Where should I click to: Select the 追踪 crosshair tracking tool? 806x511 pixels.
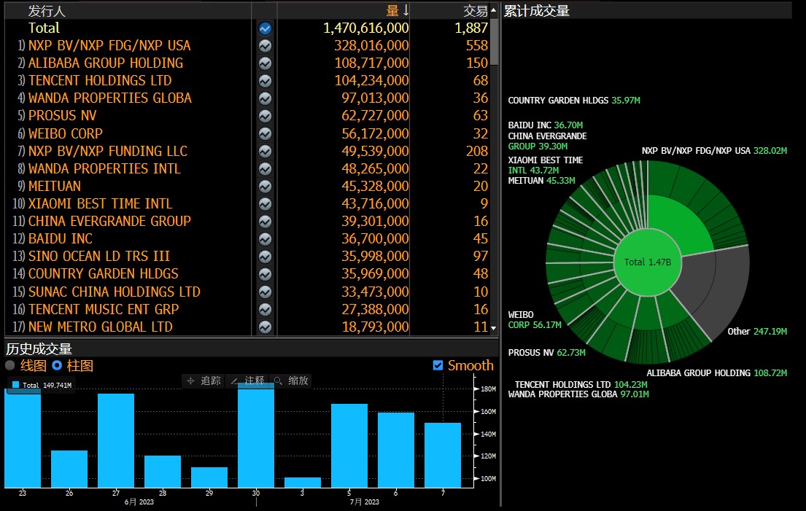[x=204, y=381]
